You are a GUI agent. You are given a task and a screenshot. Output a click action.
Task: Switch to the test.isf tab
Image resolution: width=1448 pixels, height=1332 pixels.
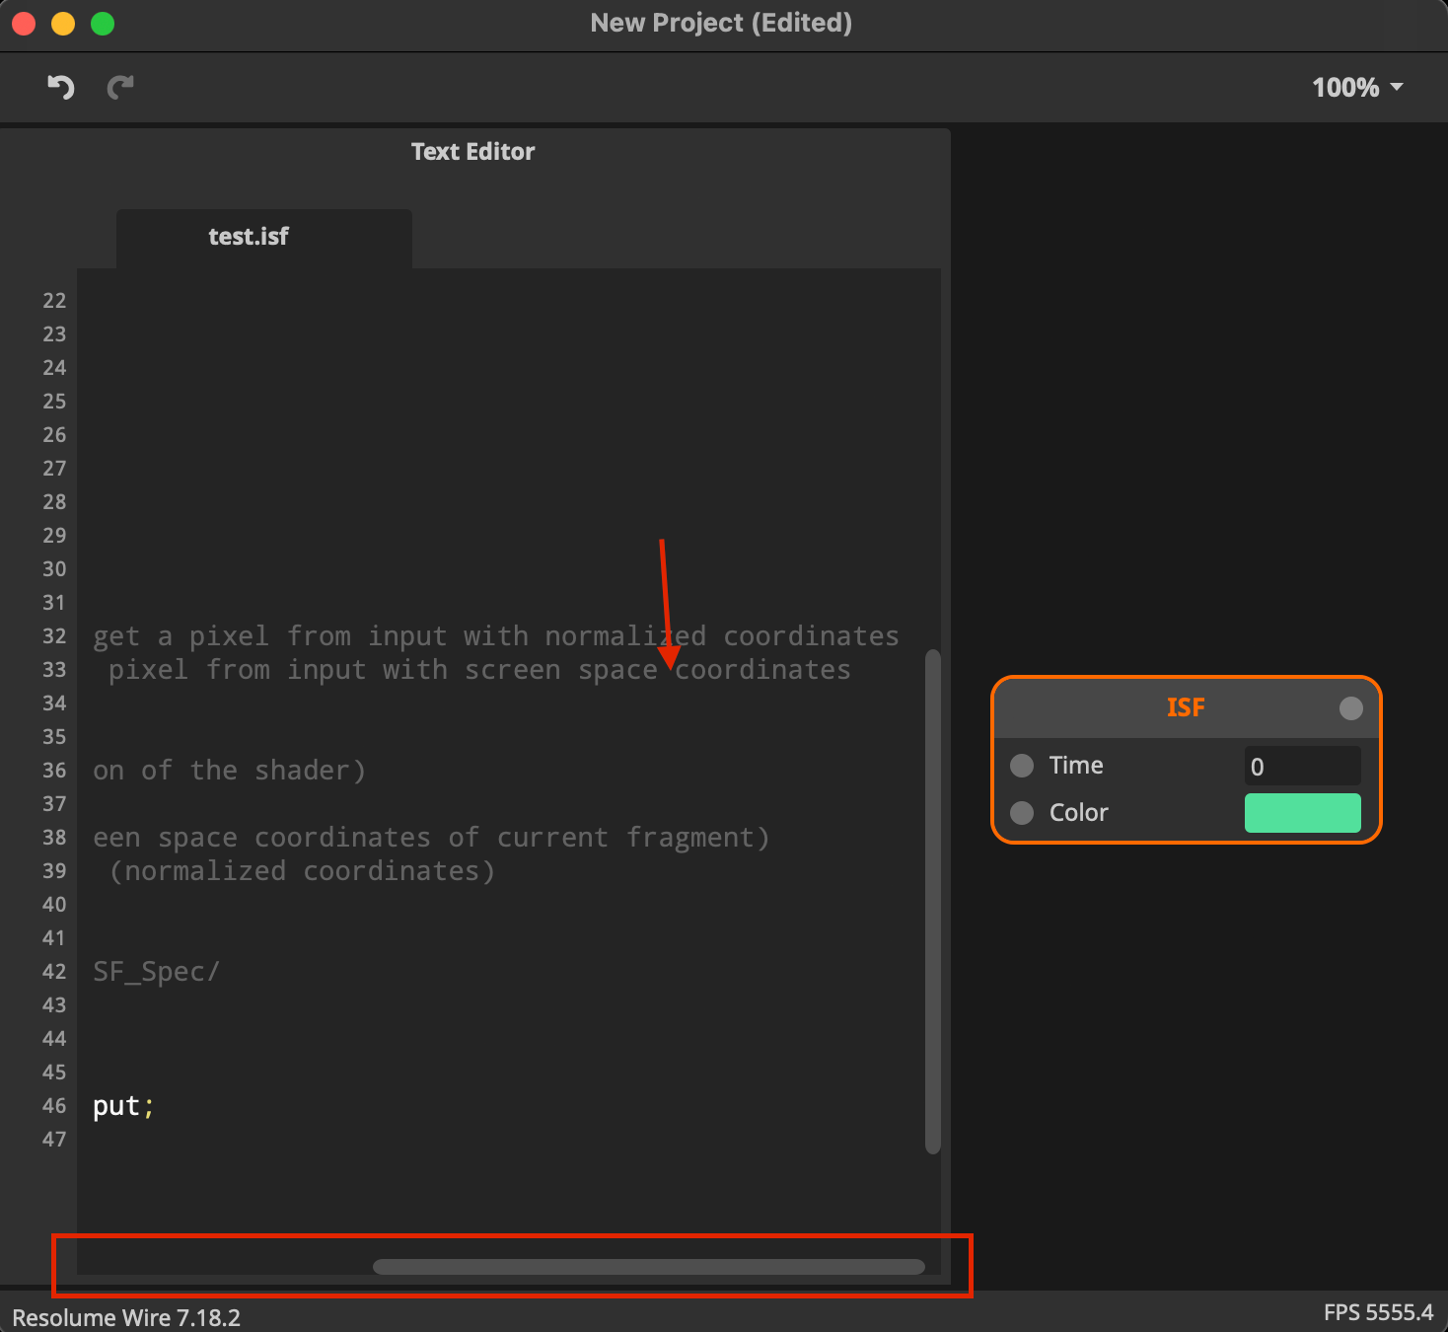click(x=249, y=237)
